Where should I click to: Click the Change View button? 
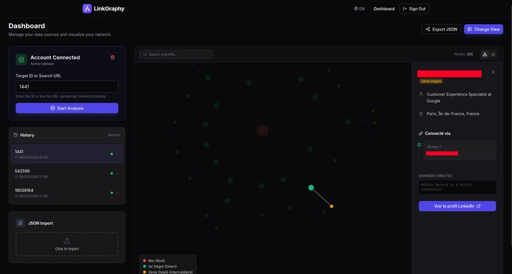pyautogui.click(x=483, y=29)
